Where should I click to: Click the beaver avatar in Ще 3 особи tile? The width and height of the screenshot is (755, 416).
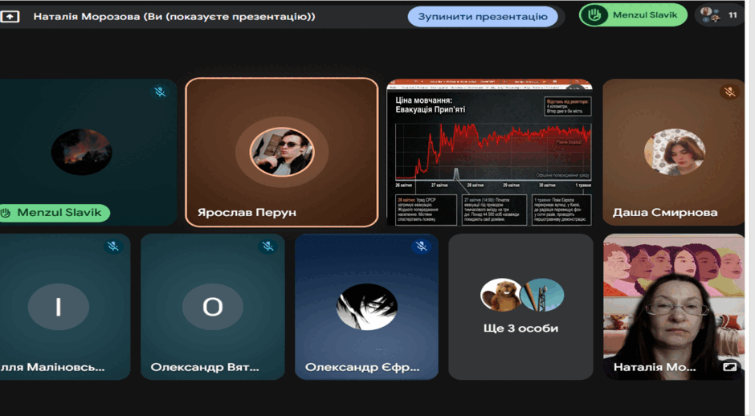[x=501, y=295]
